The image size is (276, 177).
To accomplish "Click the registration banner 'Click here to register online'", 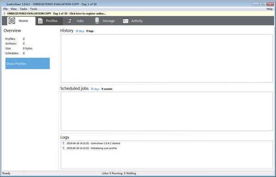I will tap(87, 13).
